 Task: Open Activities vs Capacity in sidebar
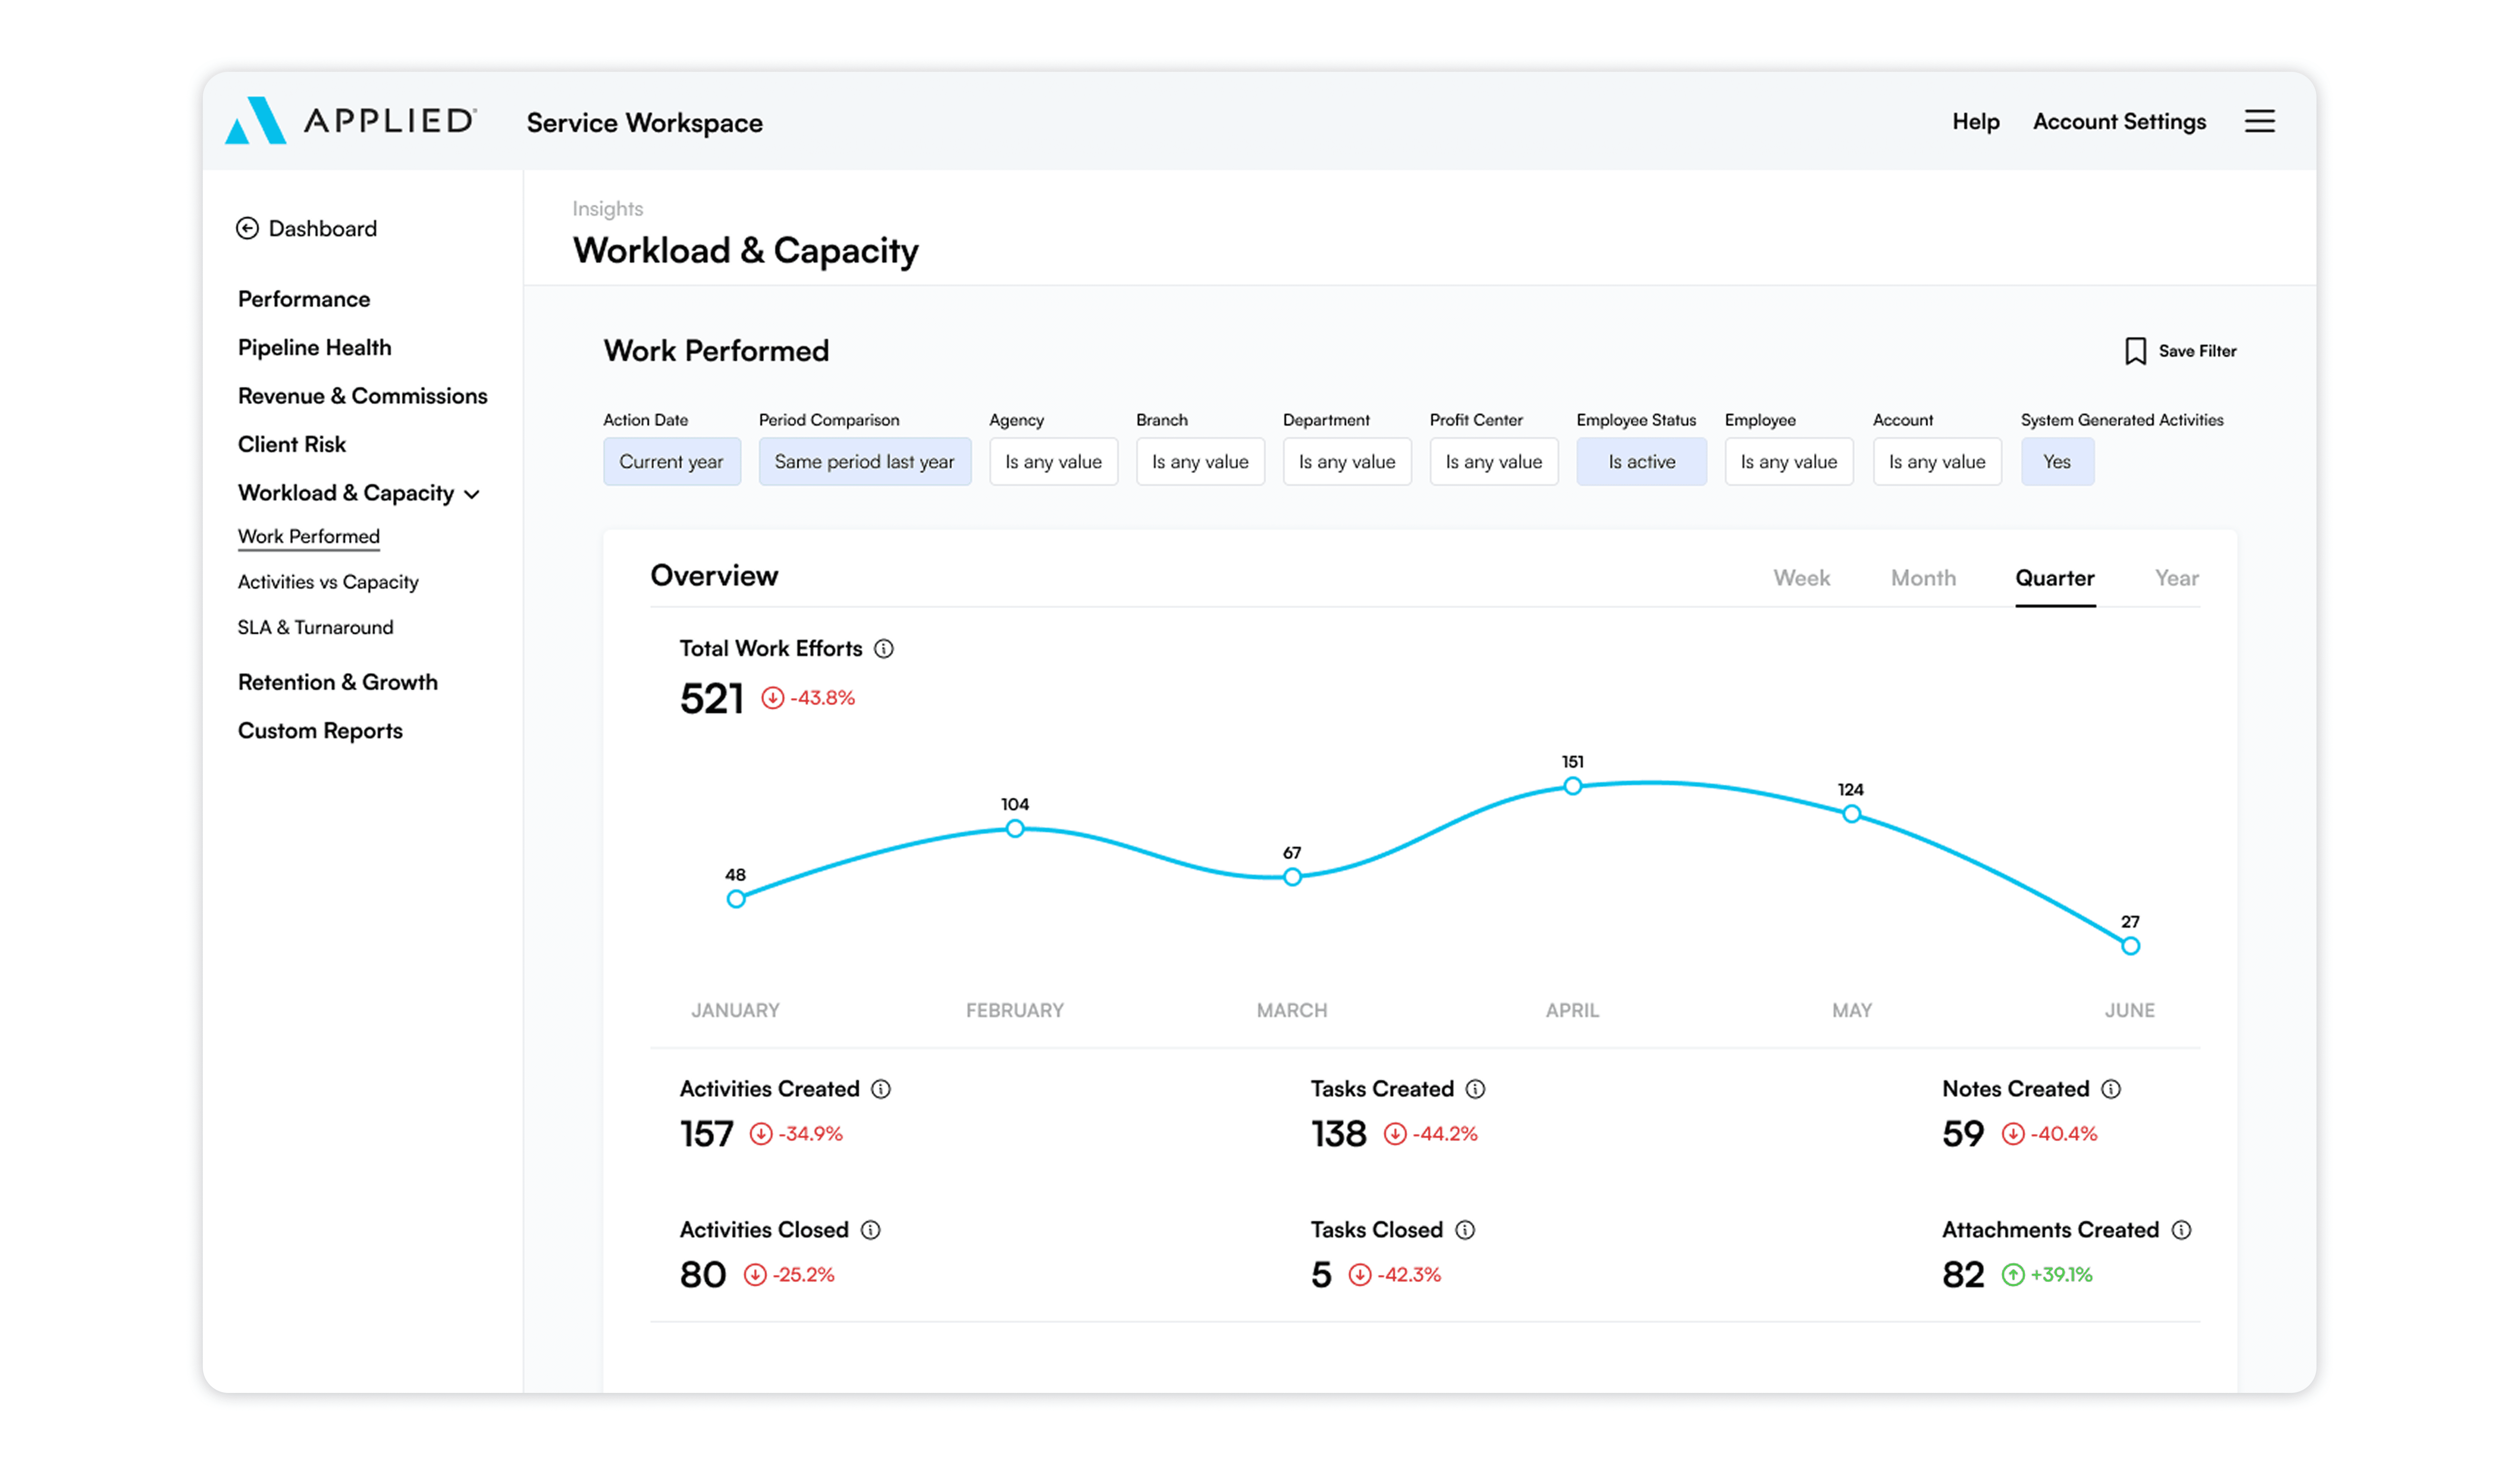coord(328,582)
